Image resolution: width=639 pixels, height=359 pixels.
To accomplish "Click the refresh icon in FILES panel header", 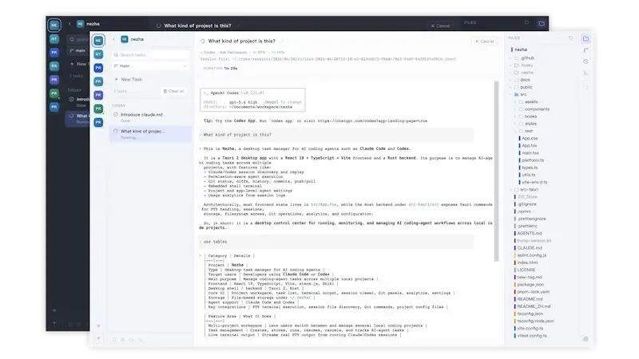I will [x=570, y=38].
